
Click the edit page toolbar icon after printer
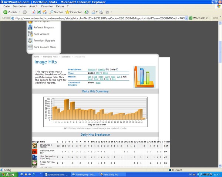point(107,12)
